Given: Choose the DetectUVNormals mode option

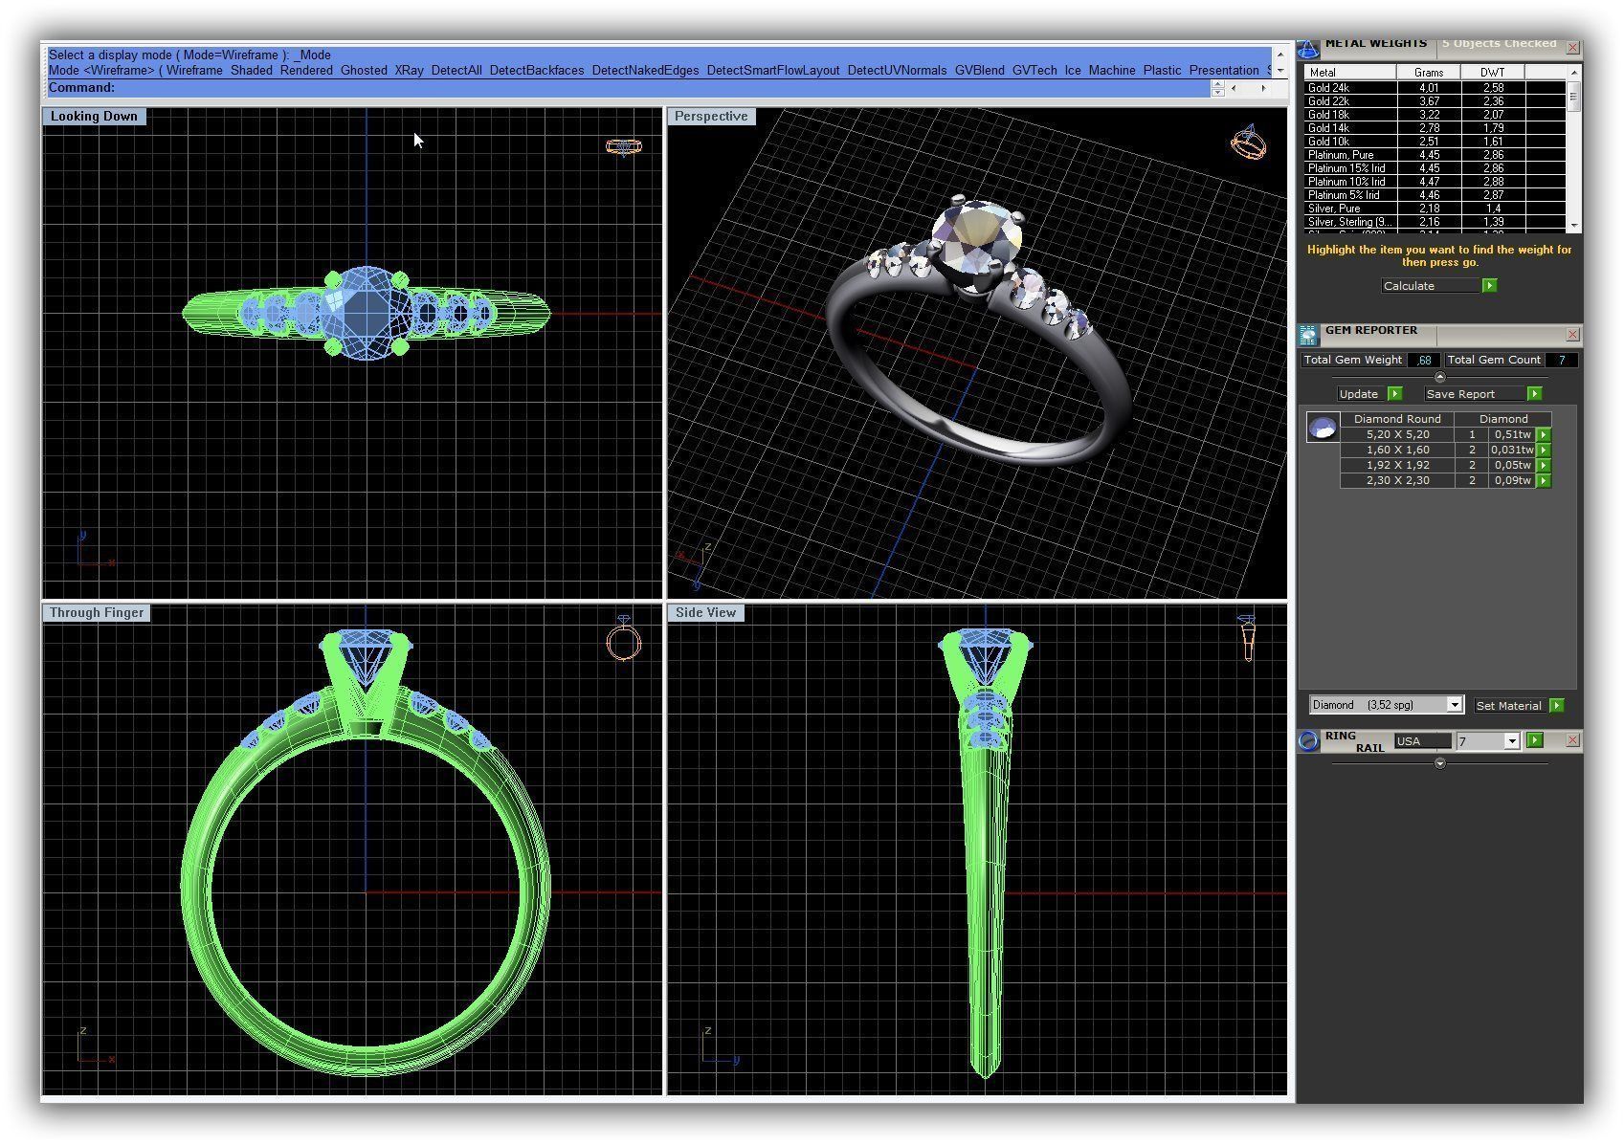Looking at the screenshot, I should (898, 70).
